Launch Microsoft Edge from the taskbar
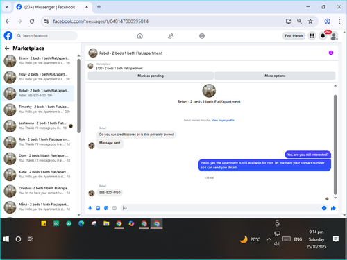Screen dimensions: 347x260 click(x=81, y=223)
